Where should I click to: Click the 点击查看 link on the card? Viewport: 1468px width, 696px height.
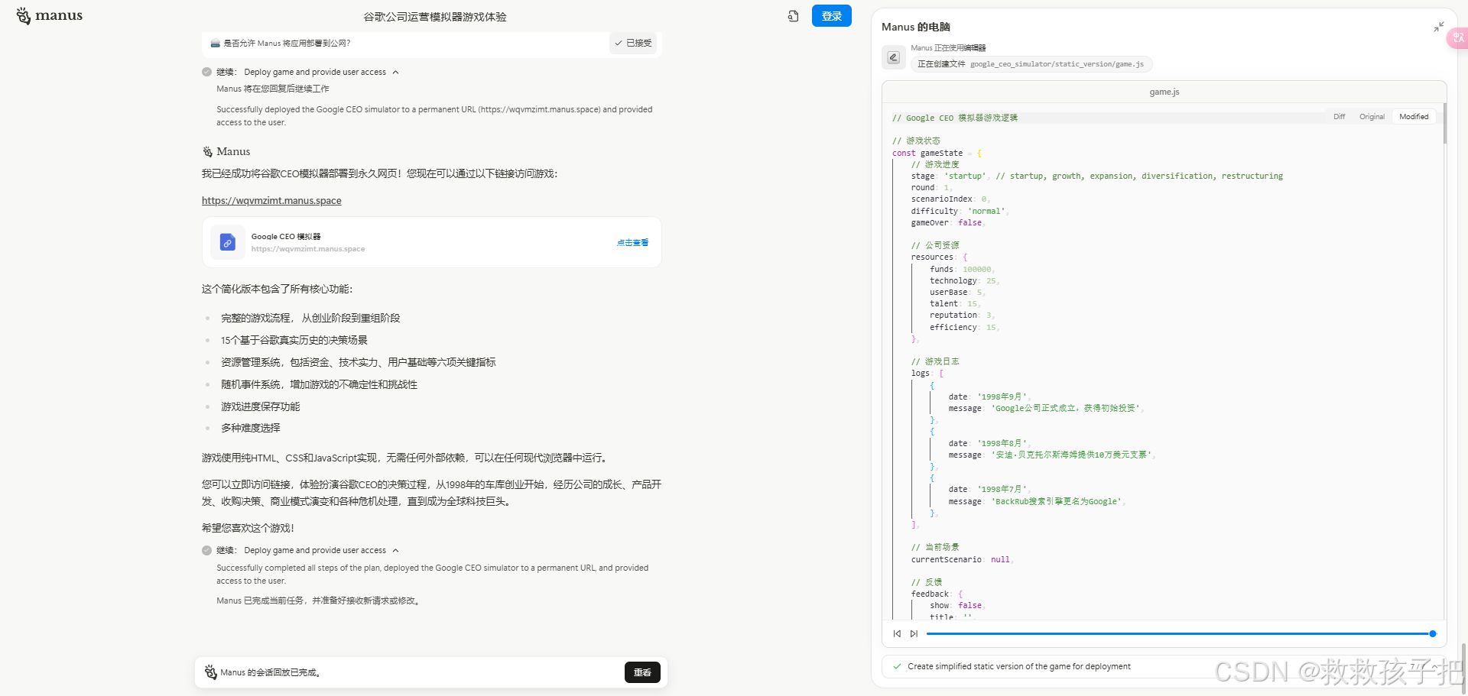tap(632, 243)
